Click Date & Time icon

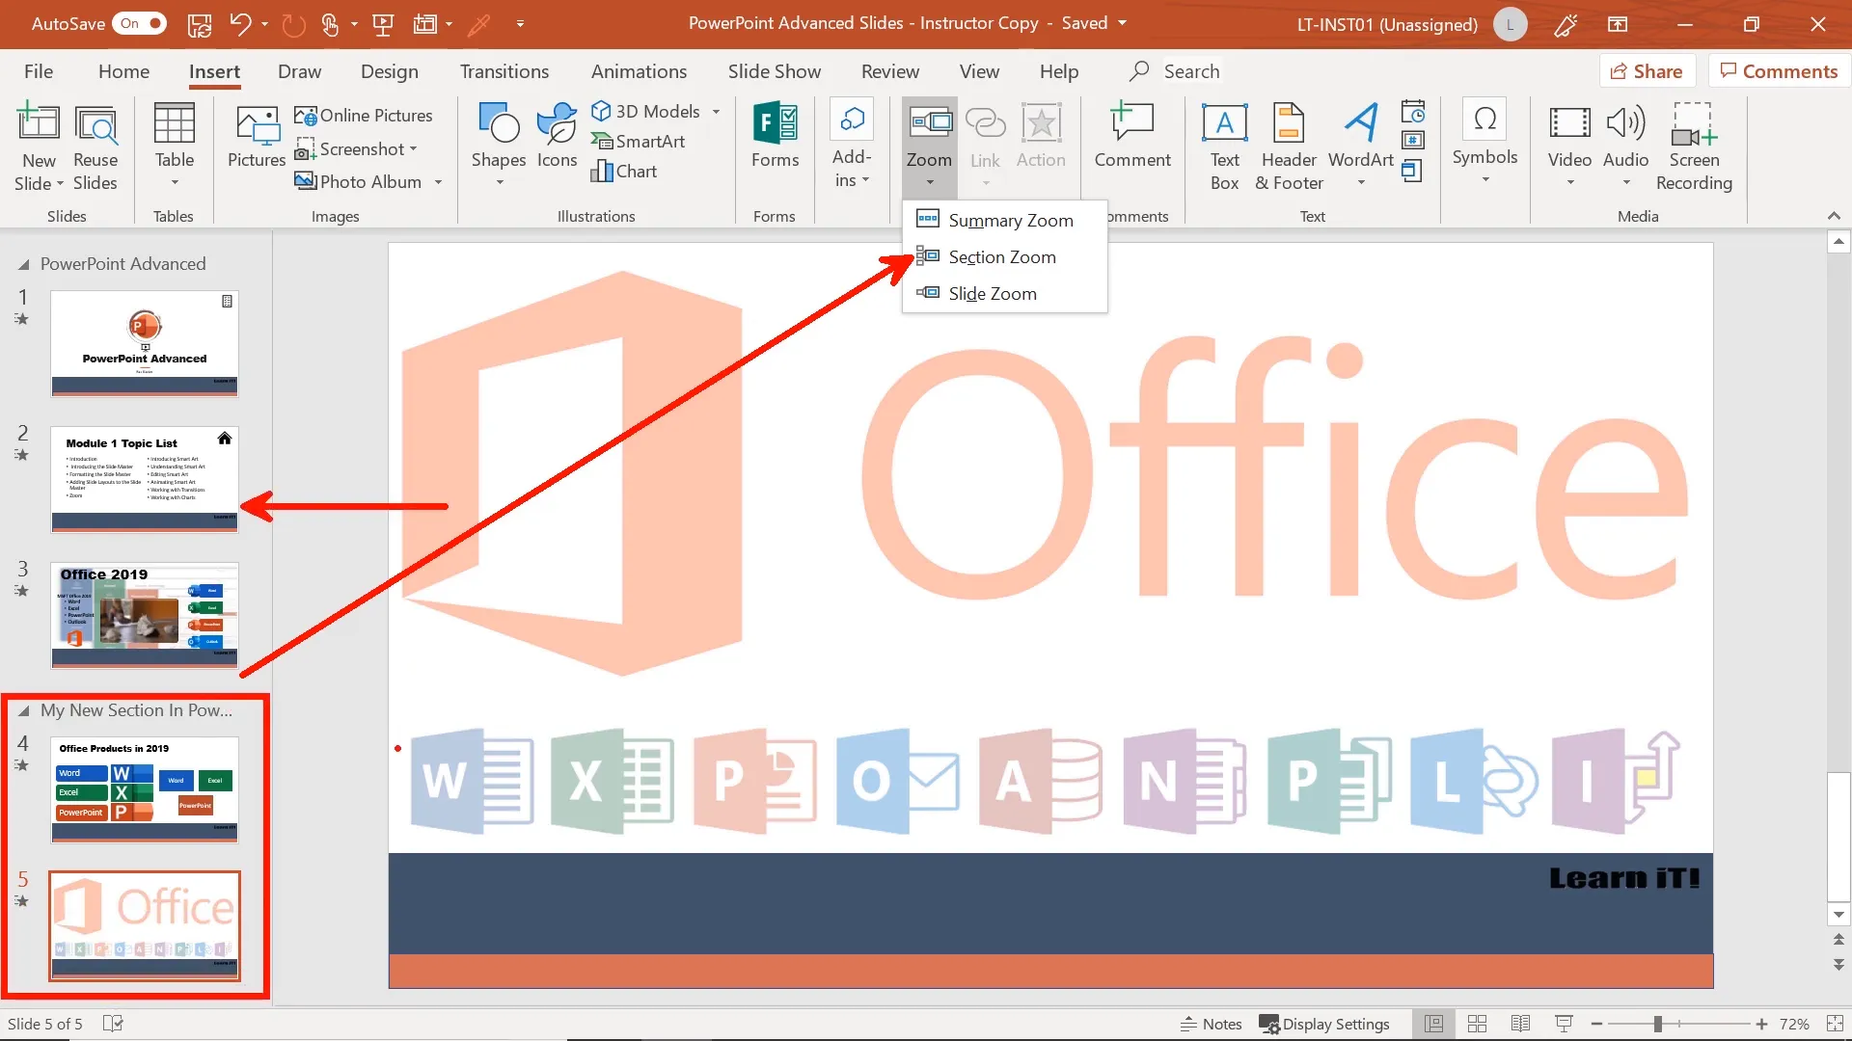(x=1413, y=112)
